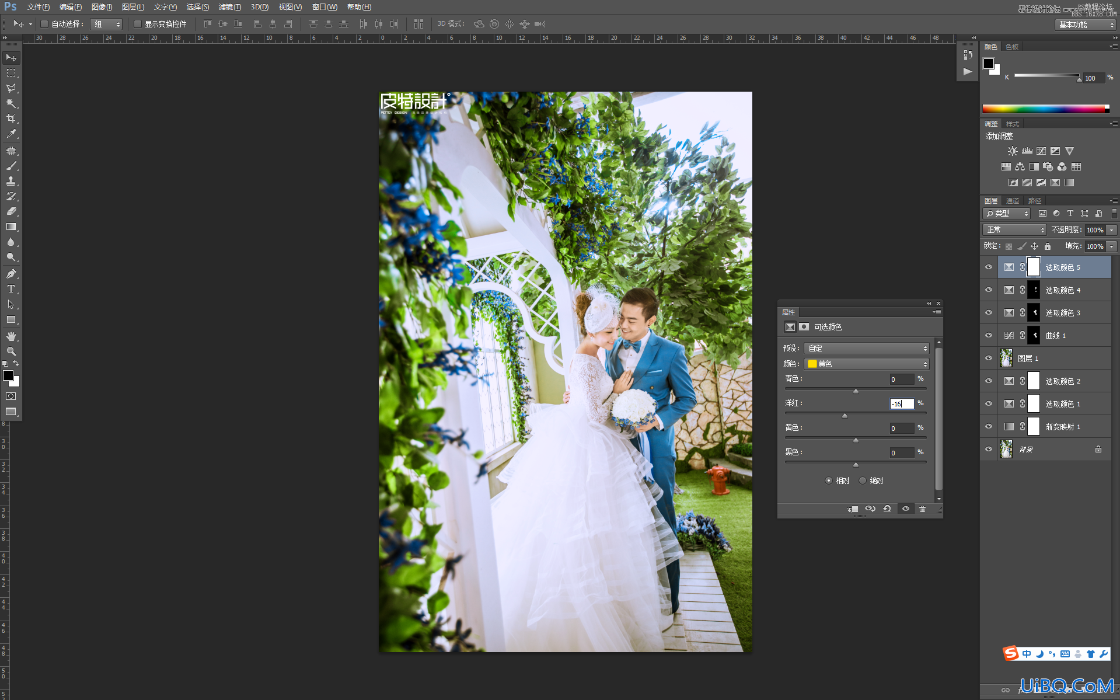Add a Selective Color adjustment
This screenshot has width=1120, height=700.
click(x=1055, y=183)
